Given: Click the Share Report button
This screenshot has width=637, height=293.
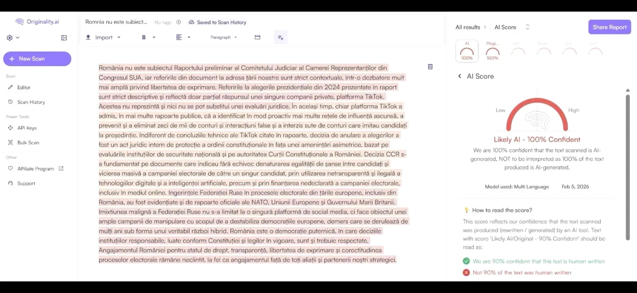Looking at the screenshot, I should 609,27.
